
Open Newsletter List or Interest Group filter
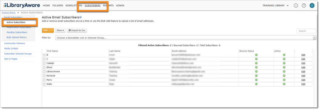point(186,38)
